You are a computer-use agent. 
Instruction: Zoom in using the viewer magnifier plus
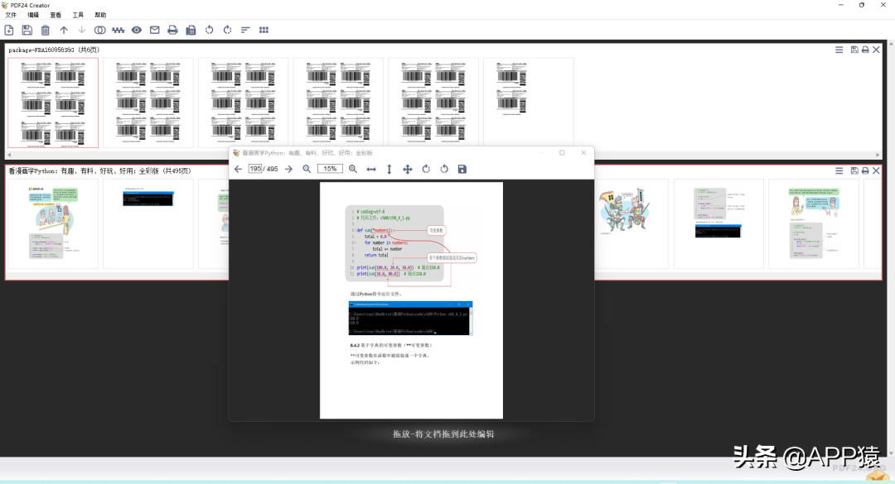pos(353,169)
